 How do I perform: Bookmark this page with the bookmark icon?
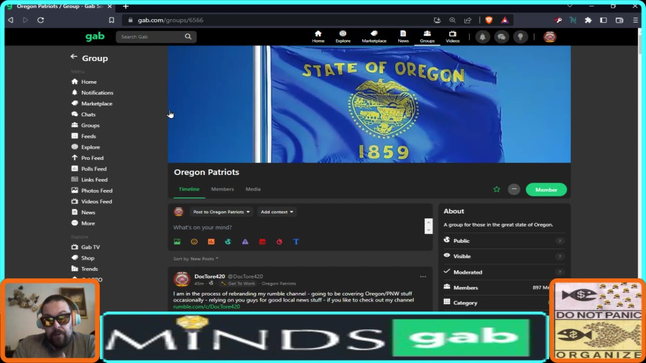tap(112, 20)
